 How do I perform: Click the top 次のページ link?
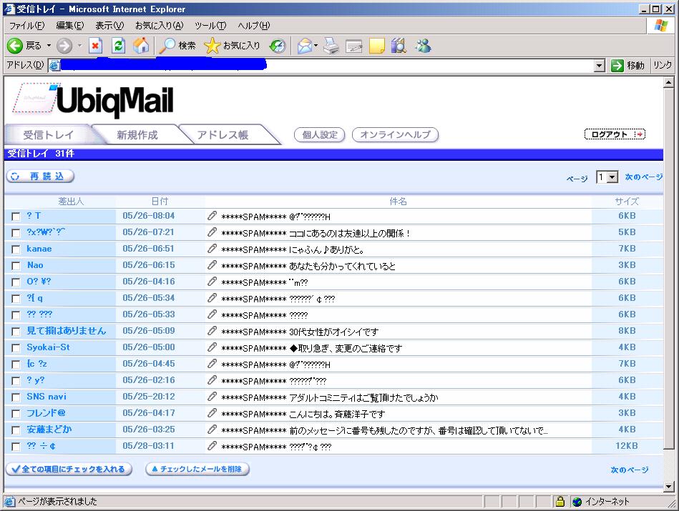pyautogui.click(x=643, y=177)
